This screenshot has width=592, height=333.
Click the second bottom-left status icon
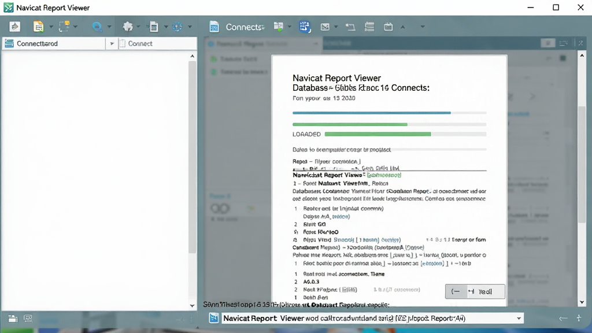[28, 319]
